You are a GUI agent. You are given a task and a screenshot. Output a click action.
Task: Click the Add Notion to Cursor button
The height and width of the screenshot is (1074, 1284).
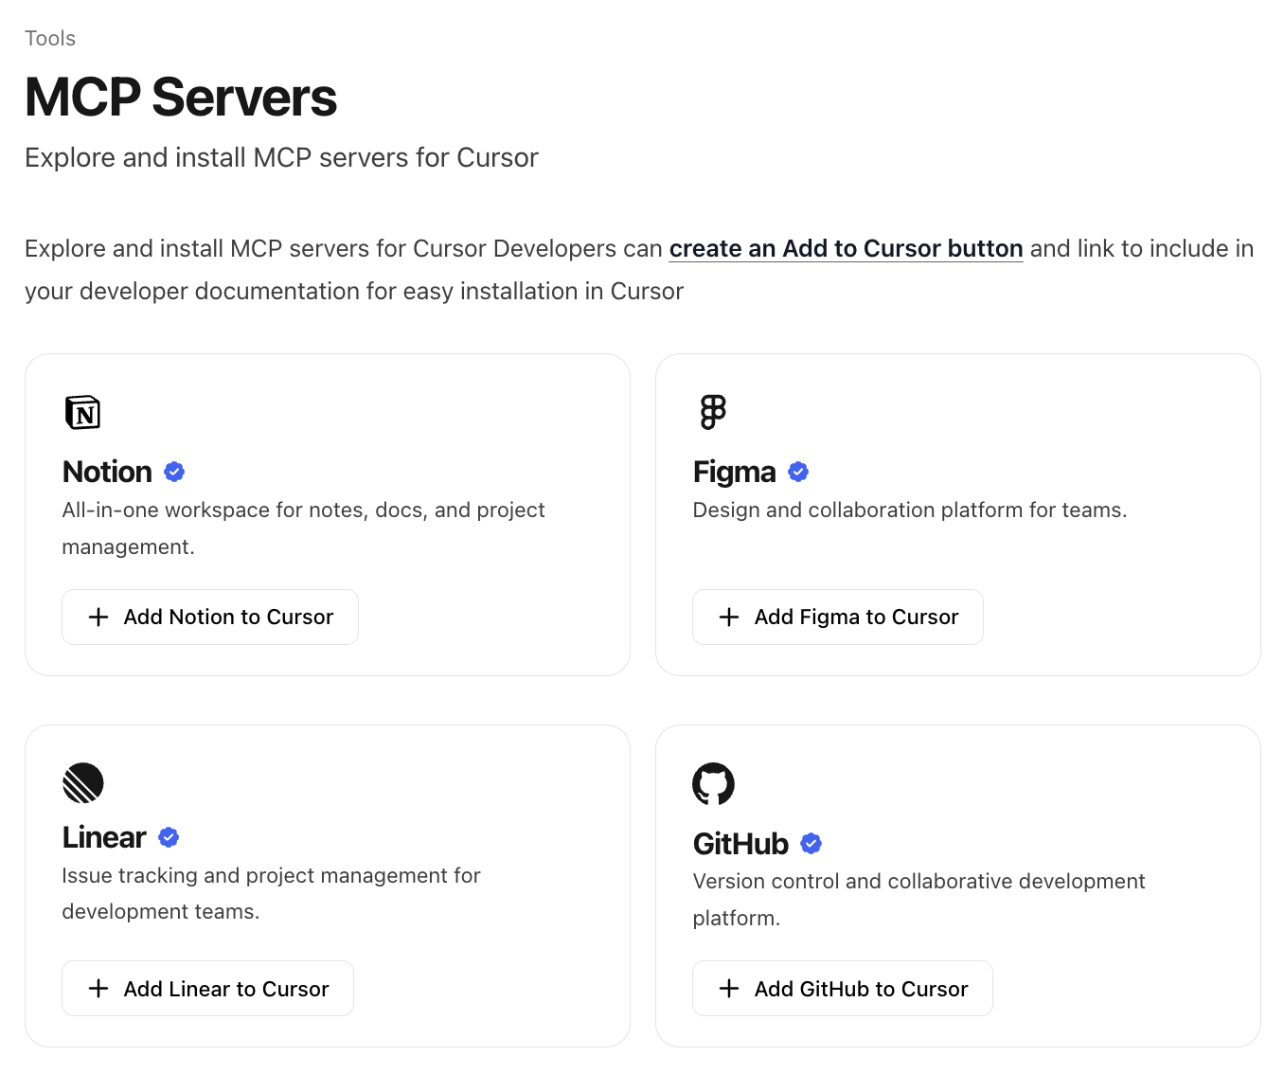click(x=210, y=617)
